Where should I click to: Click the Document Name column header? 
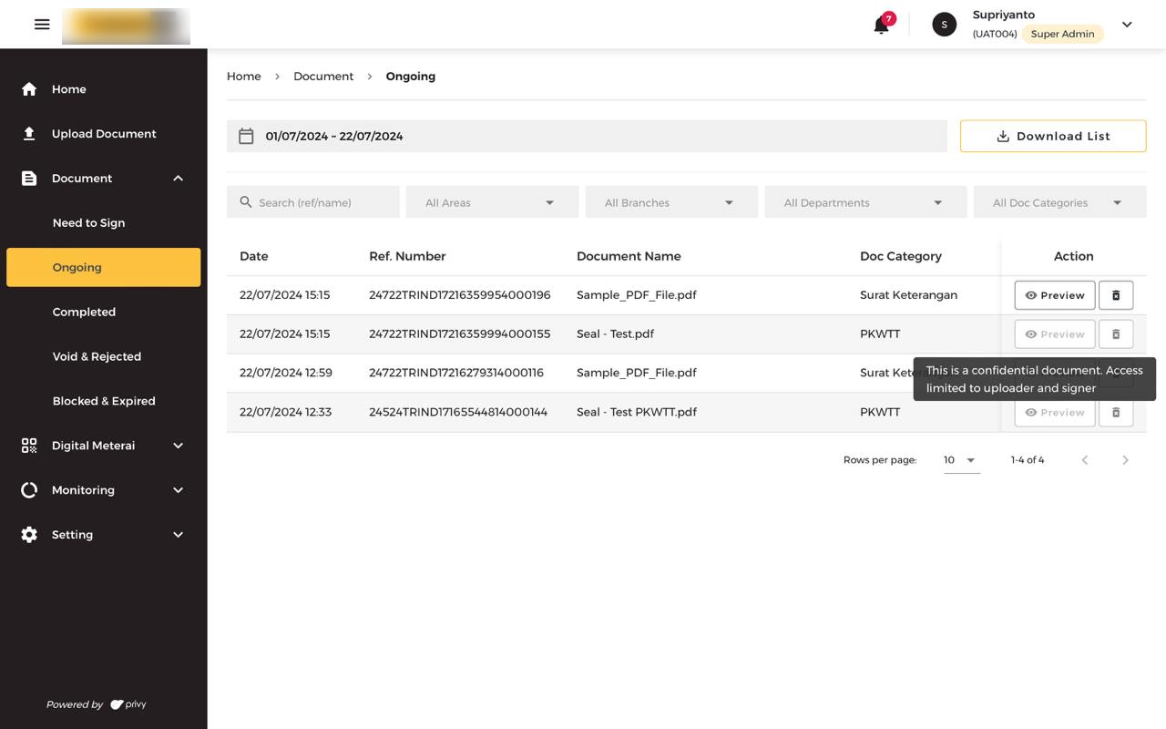[629, 256]
